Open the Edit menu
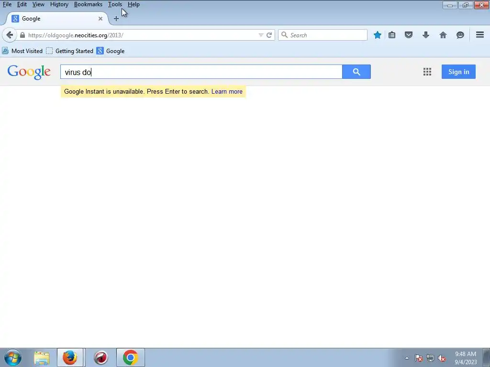This screenshot has width=490, height=367. click(22, 4)
